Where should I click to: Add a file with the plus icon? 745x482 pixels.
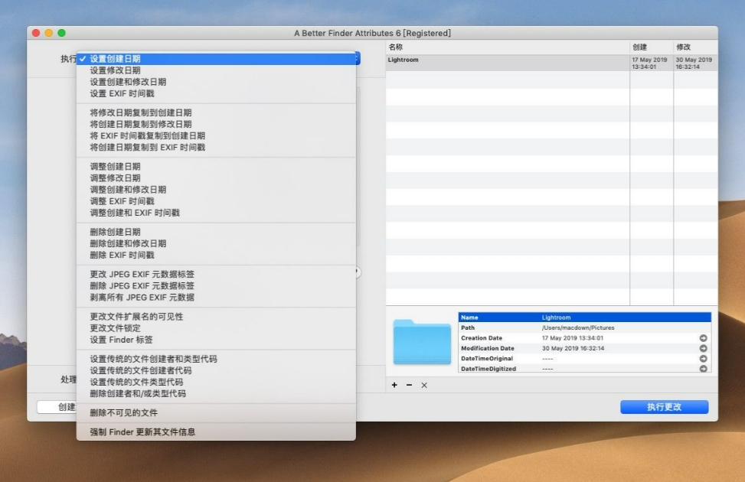tap(394, 385)
